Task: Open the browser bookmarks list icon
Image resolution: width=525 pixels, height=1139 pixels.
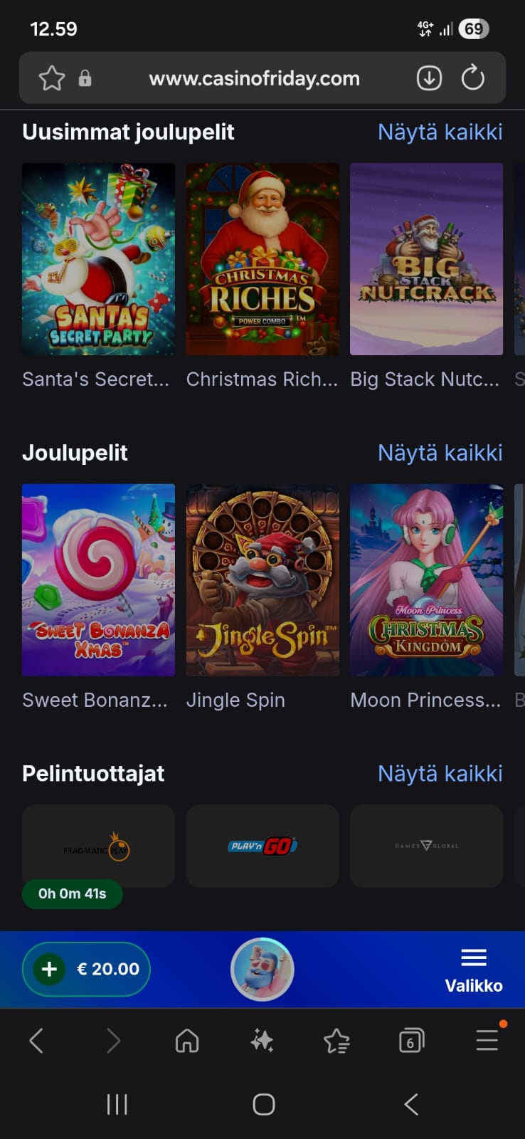Action: pos(336,1041)
